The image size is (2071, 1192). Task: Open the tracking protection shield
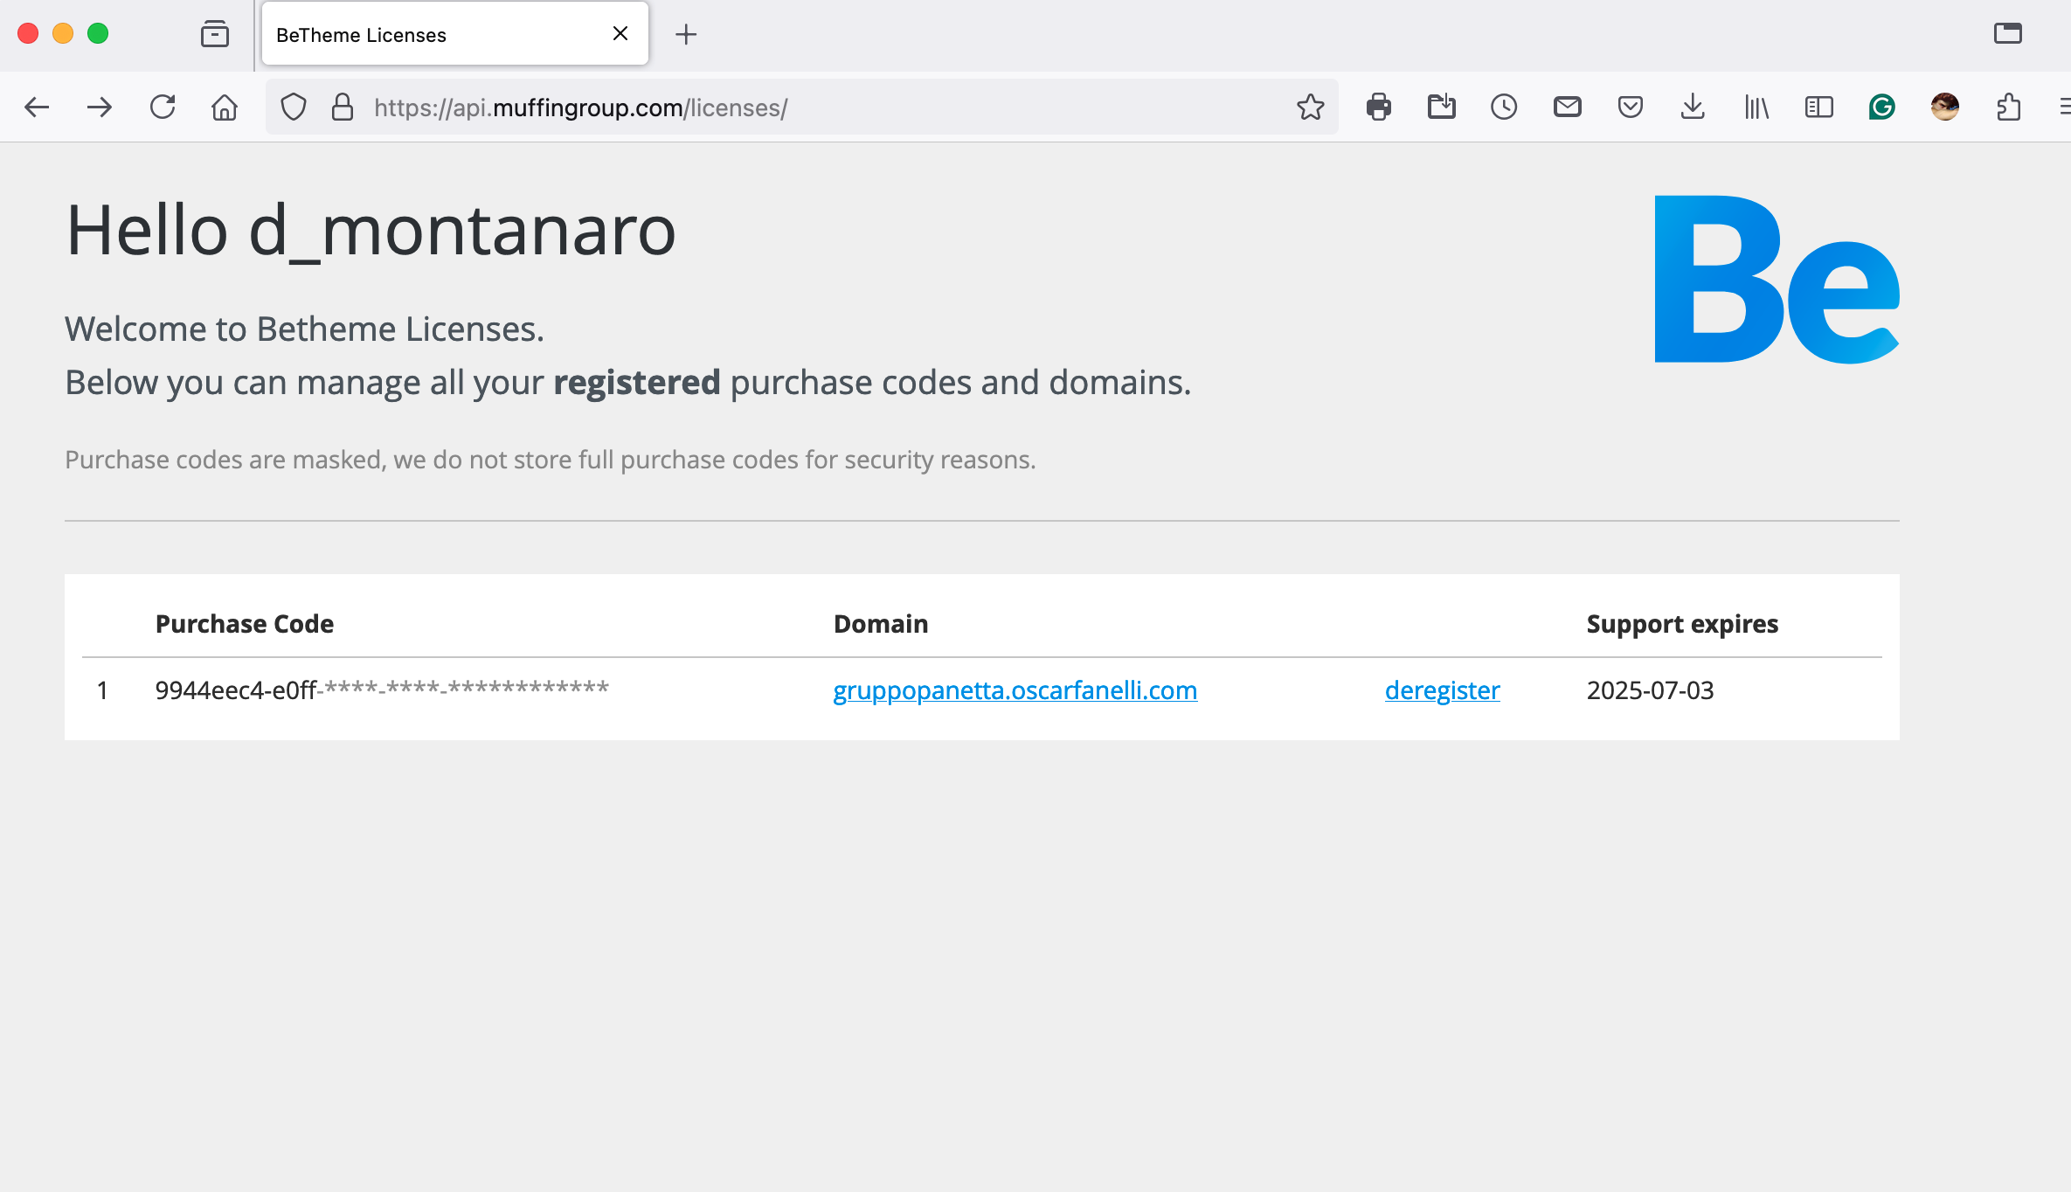click(294, 107)
